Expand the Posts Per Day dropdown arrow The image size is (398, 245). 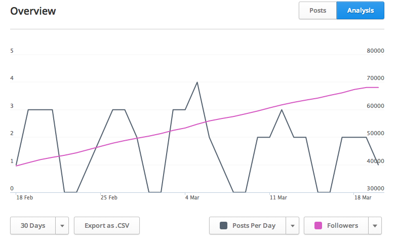point(292,225)
